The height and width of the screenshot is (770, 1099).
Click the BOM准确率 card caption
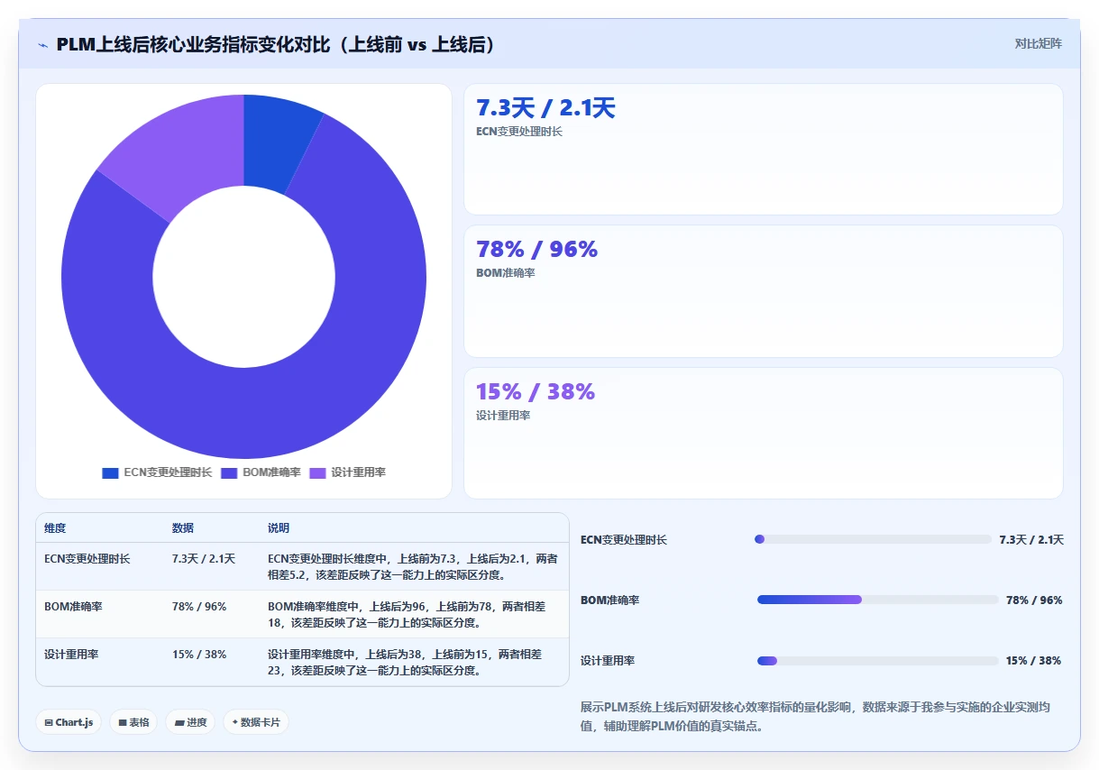pos(505,273)
